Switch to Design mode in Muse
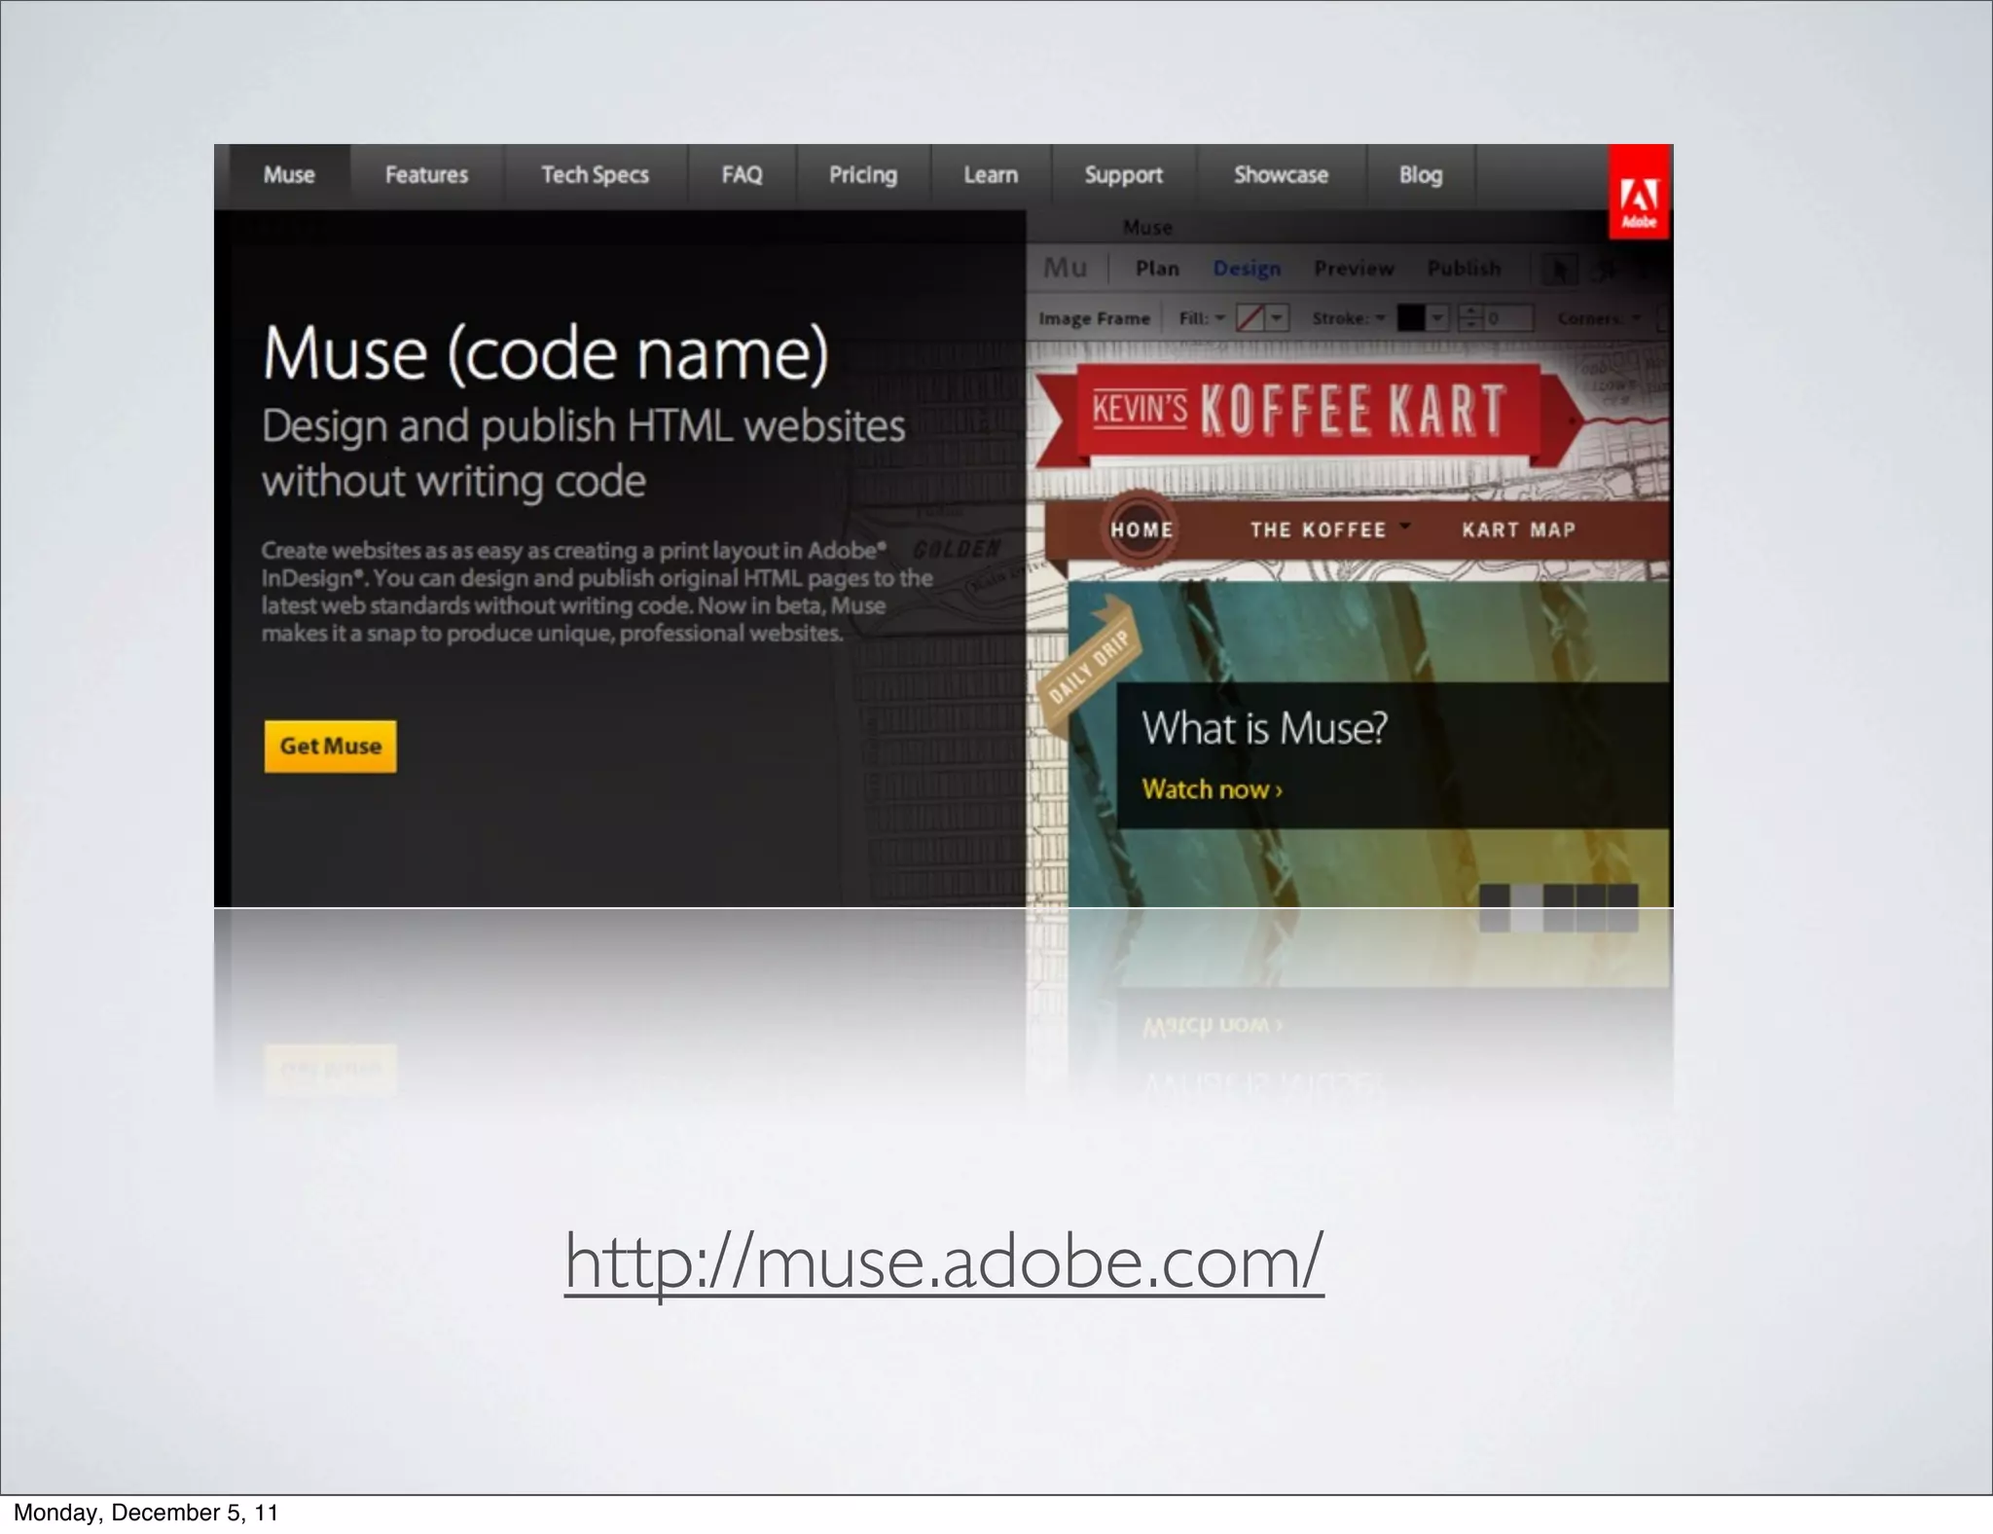The height and width of the screenshot is (1534, 1993). click(1247, 269)
